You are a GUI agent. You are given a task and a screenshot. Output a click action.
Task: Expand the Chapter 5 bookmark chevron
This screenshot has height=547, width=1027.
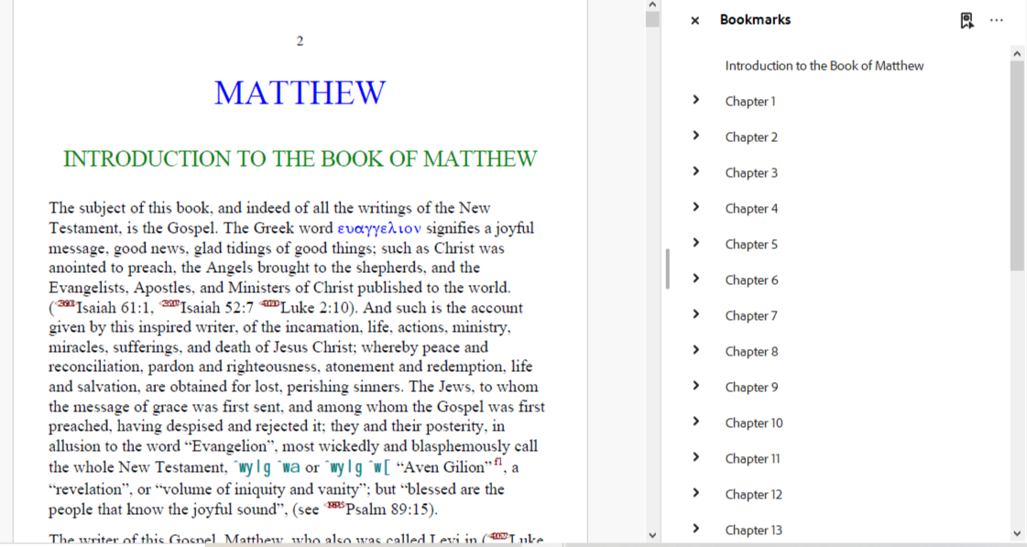pyautogui.click(x=696, y=243)
